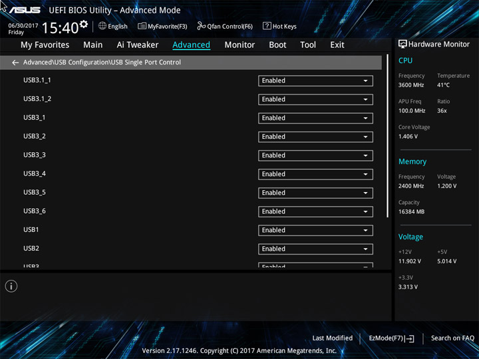Click the Memory heading in Hardware Monitor
Screen dimensions: 479x359
tap(412, 162)
